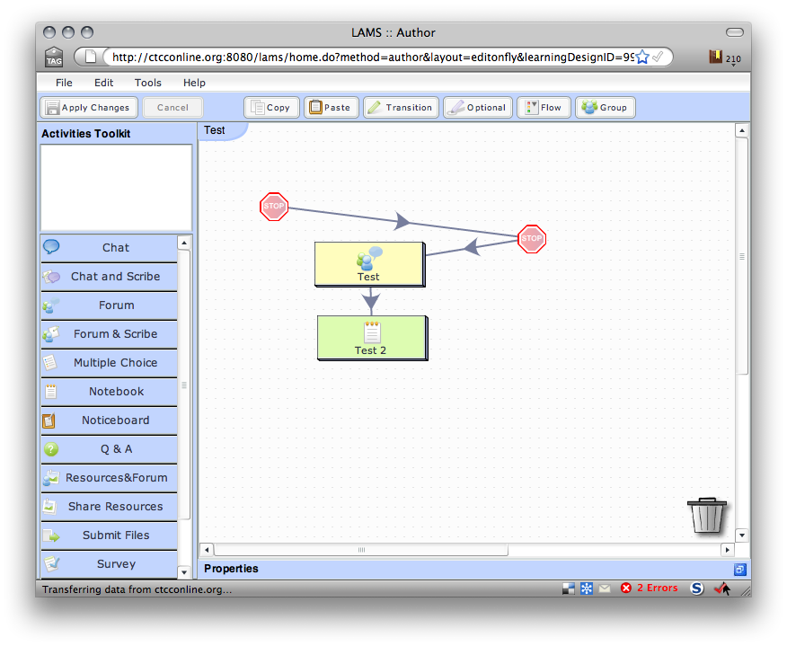
Task: Select the left STOP gate icon
Action: pos(274,206)
